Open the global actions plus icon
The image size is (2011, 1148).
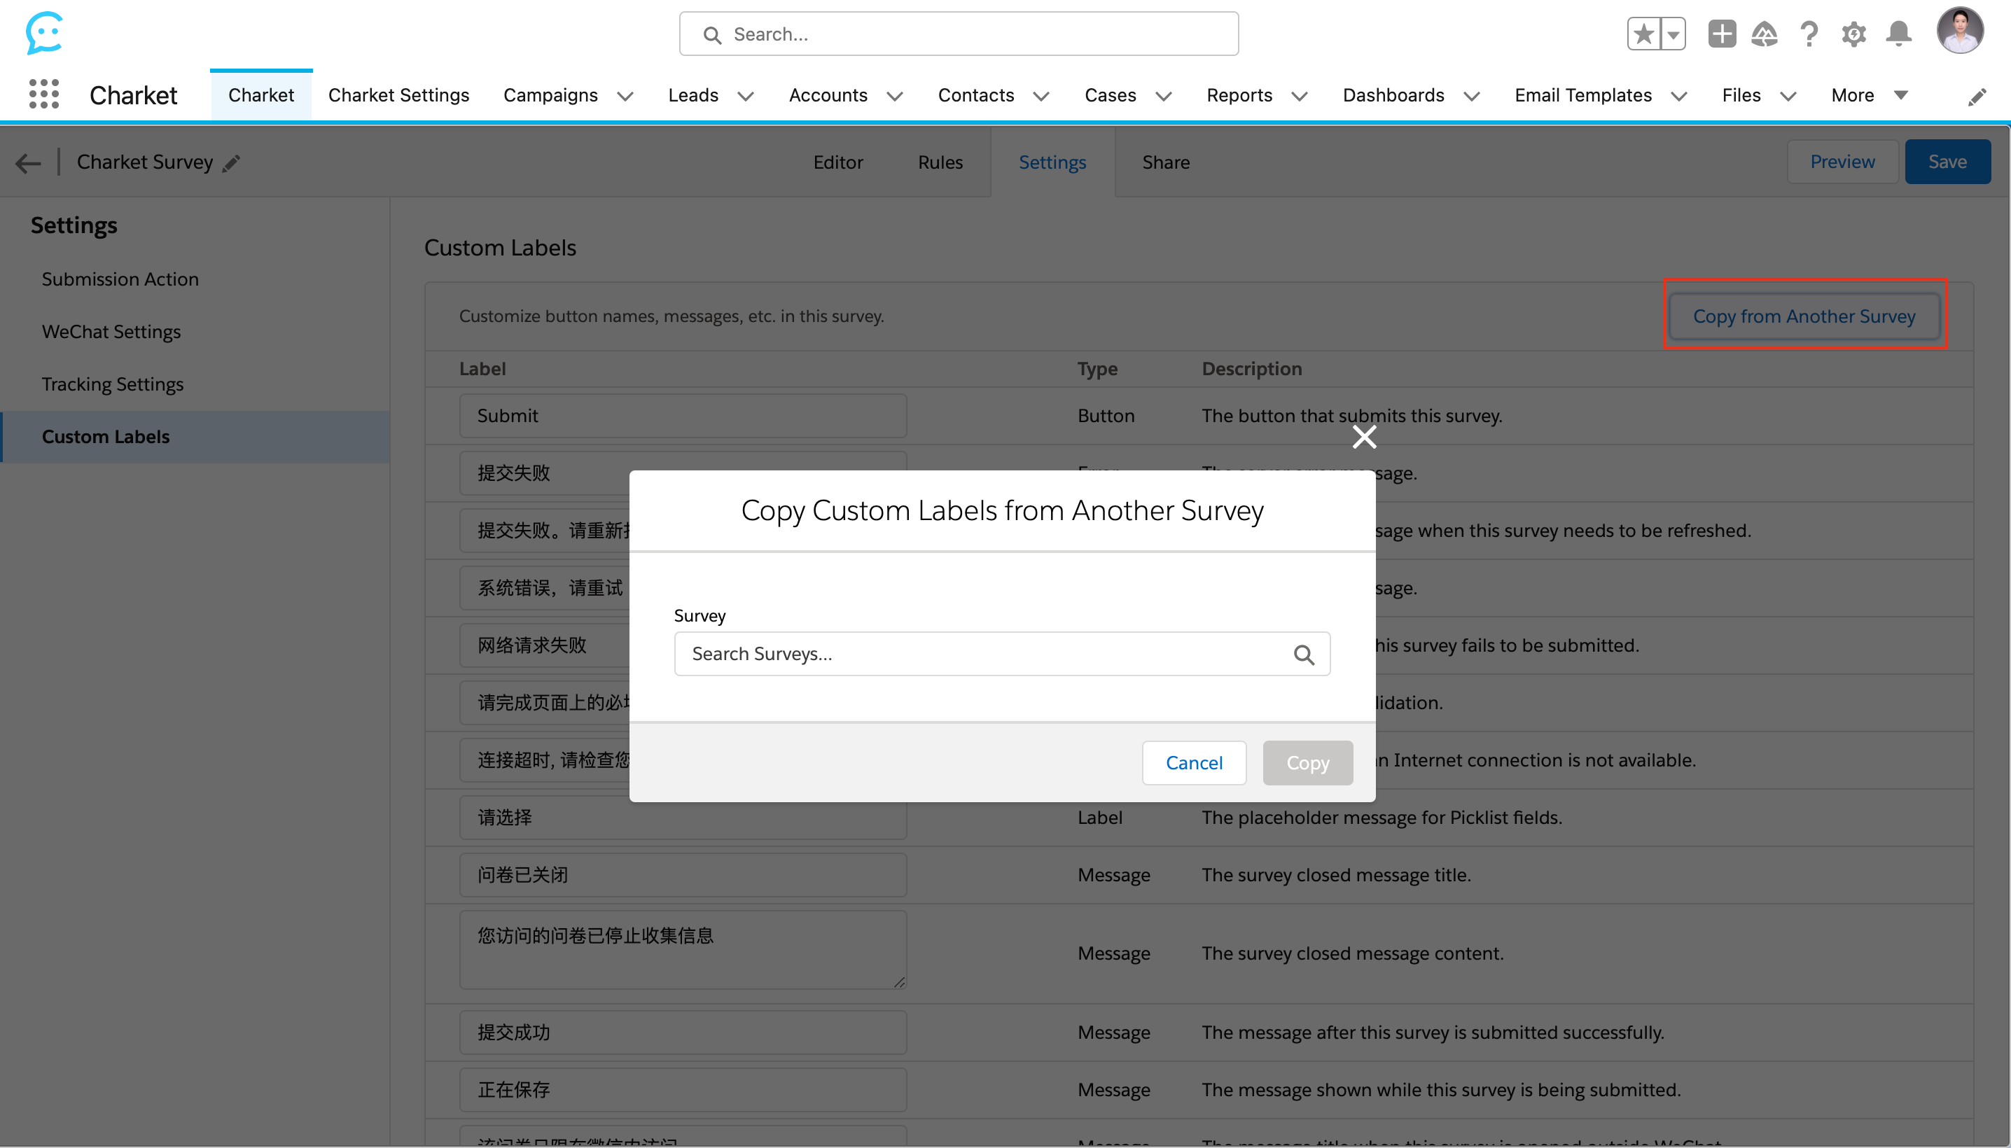click(1722, 34)
